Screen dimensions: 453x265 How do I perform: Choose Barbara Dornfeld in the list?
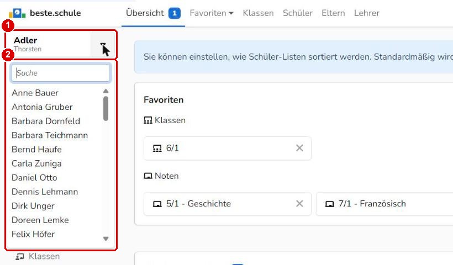46,121
